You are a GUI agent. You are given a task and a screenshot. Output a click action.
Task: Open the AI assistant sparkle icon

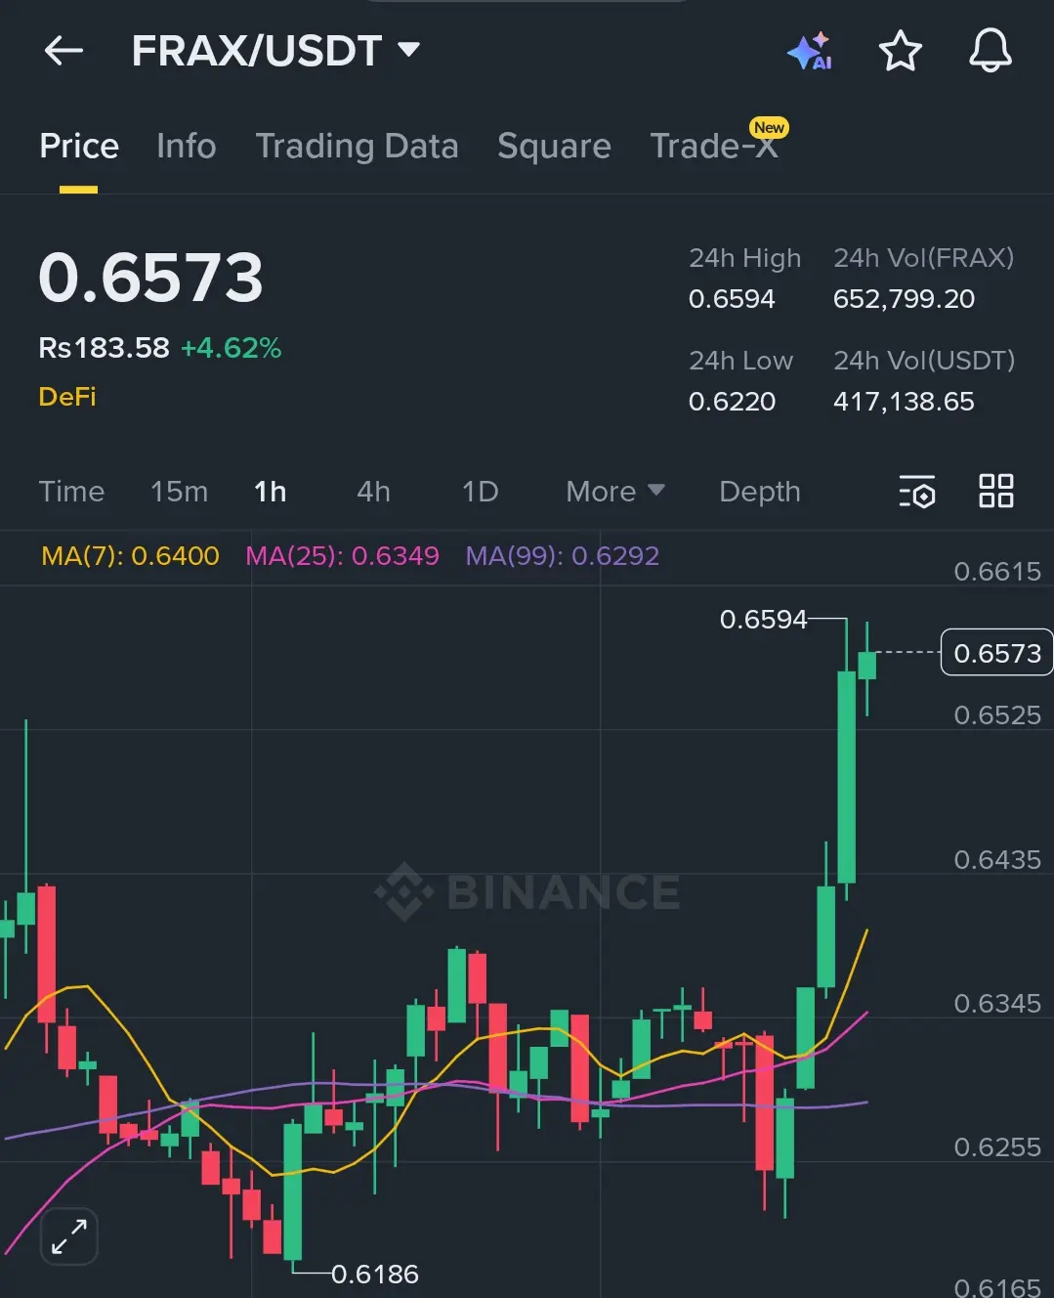pos(810,51)
